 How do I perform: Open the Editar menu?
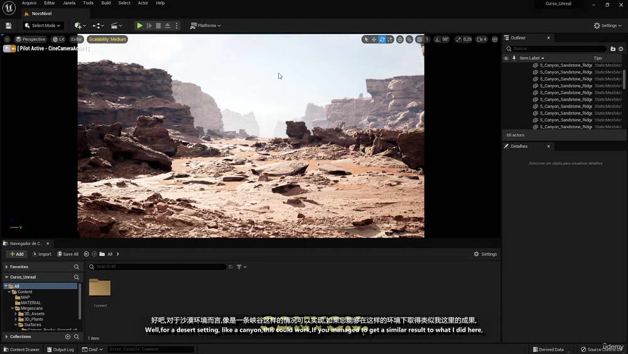[x=50, y=3]
